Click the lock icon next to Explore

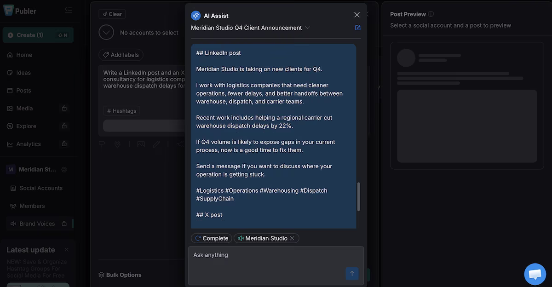[64, 126]
